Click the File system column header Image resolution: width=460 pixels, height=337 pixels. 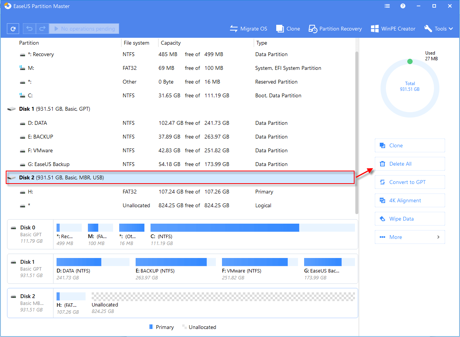click(x=136, y=43)
